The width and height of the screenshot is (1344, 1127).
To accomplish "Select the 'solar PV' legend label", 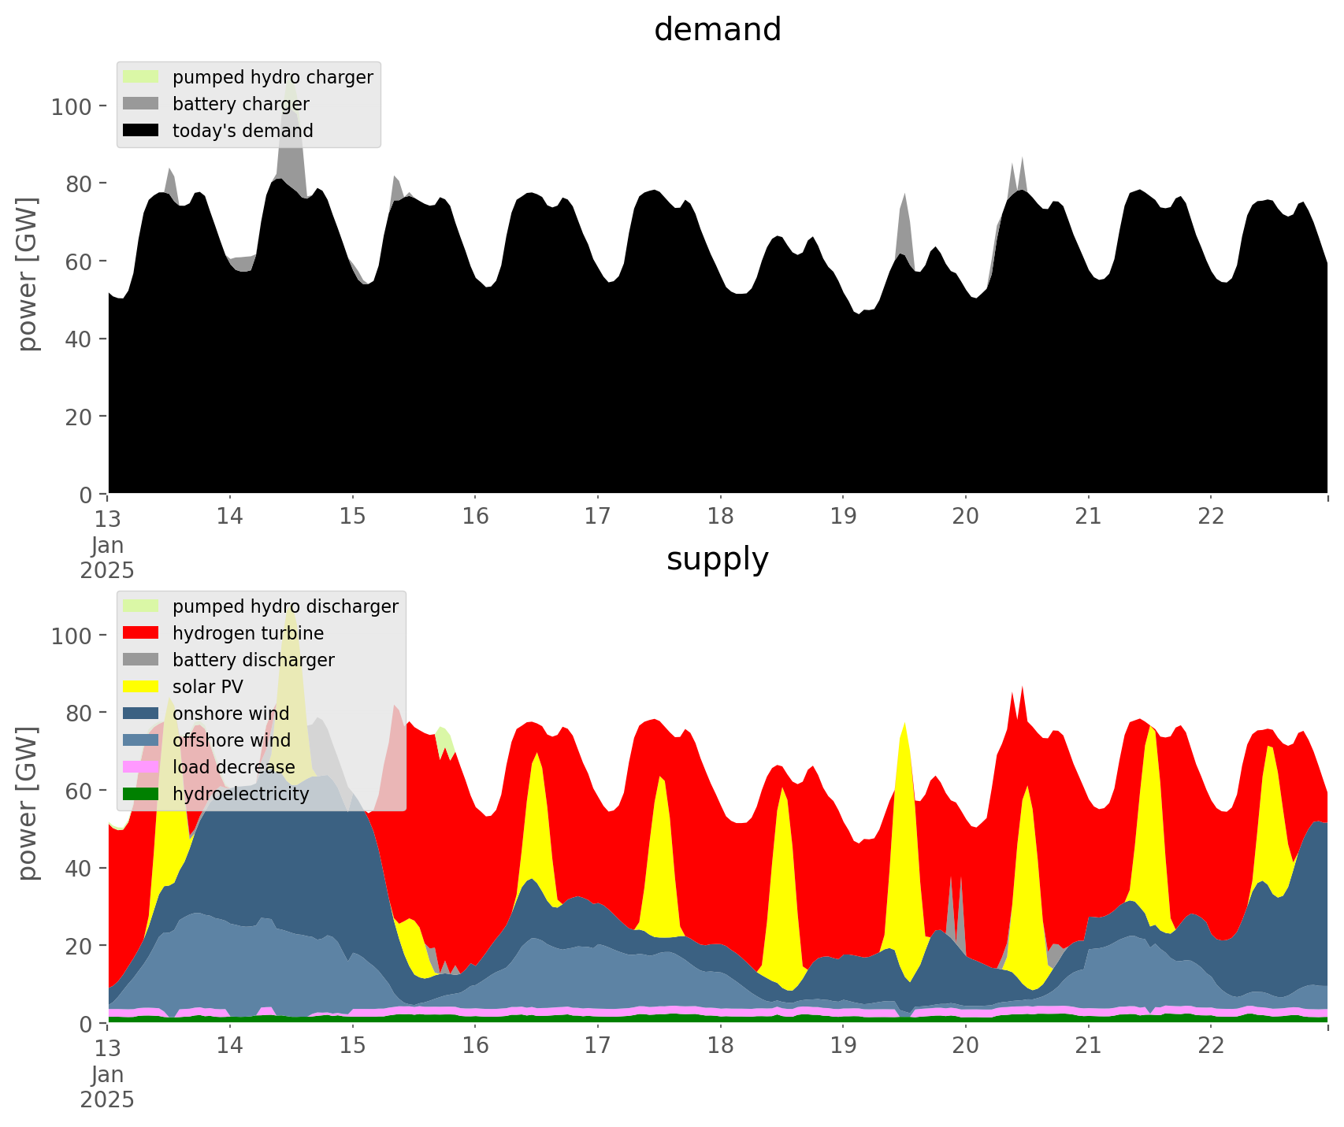I will point(207,688).
